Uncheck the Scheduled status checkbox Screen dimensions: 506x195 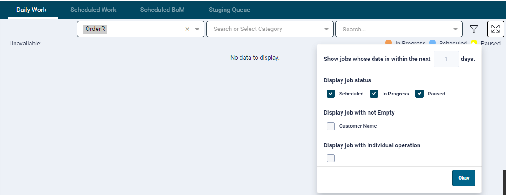pyautogui.click(x=331, y=94)
